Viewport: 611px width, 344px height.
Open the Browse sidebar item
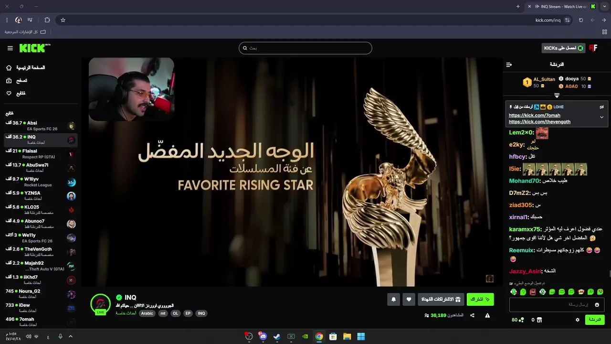[16, 81]
